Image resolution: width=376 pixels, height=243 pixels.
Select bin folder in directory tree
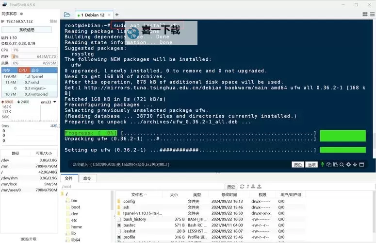click(x=74, y=201)
